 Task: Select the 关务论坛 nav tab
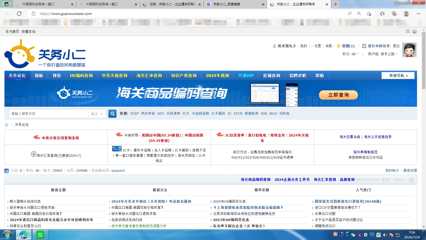[17, 76]
